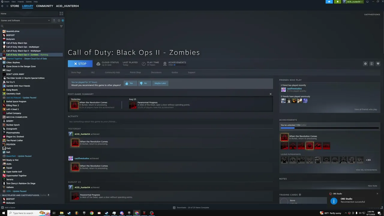Toggle the ready-to-play filter icon
The width and height of the screenshot is (384, 216).
(63, 20)
